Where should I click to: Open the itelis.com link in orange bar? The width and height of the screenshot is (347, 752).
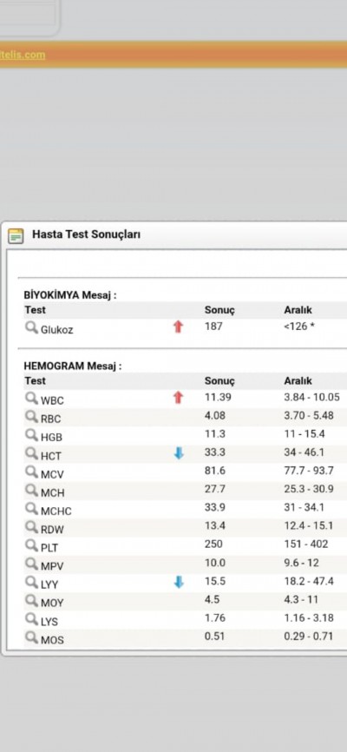tap(23, 55)
